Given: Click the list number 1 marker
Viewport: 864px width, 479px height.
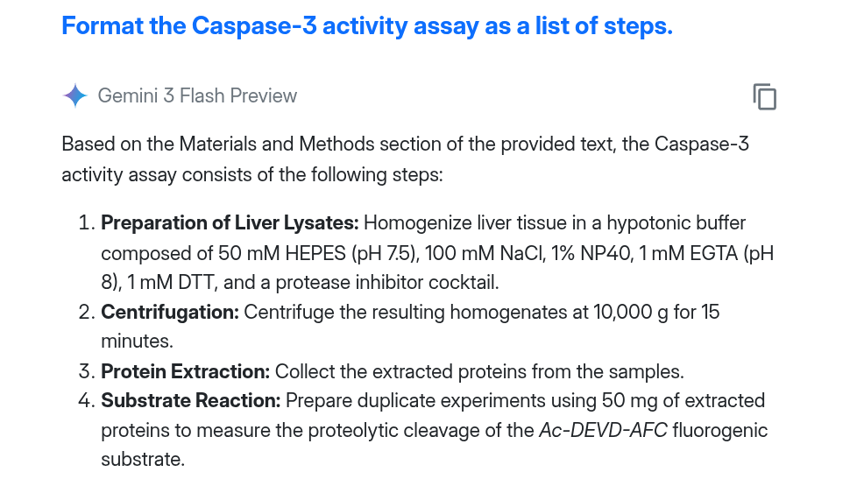Looking at the screenshot, I should [x=86, y=223].
